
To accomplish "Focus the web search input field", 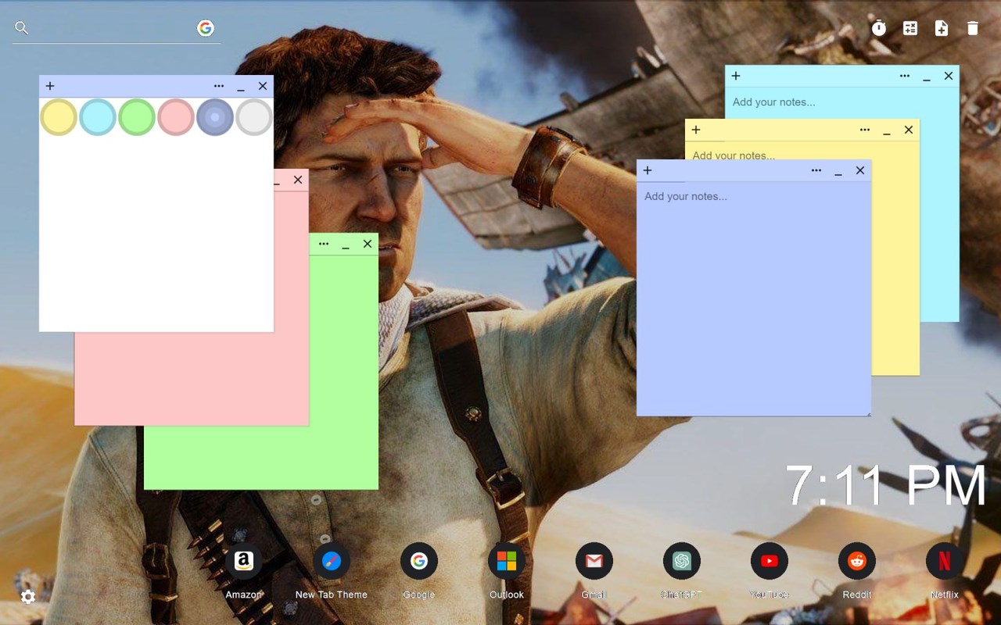I will (x=113, y=28).
